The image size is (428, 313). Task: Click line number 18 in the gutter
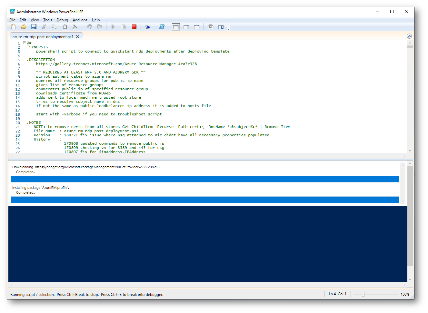coord(17,114)
